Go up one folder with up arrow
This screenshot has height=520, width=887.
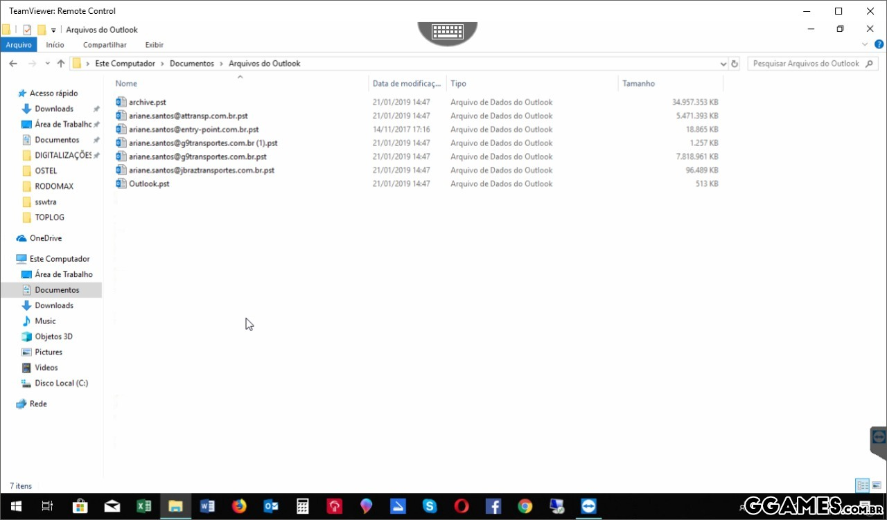pyautogui.click(x=61, y=64)
